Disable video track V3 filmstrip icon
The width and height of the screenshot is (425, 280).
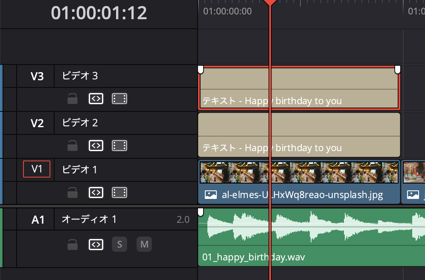click(119, 99)
